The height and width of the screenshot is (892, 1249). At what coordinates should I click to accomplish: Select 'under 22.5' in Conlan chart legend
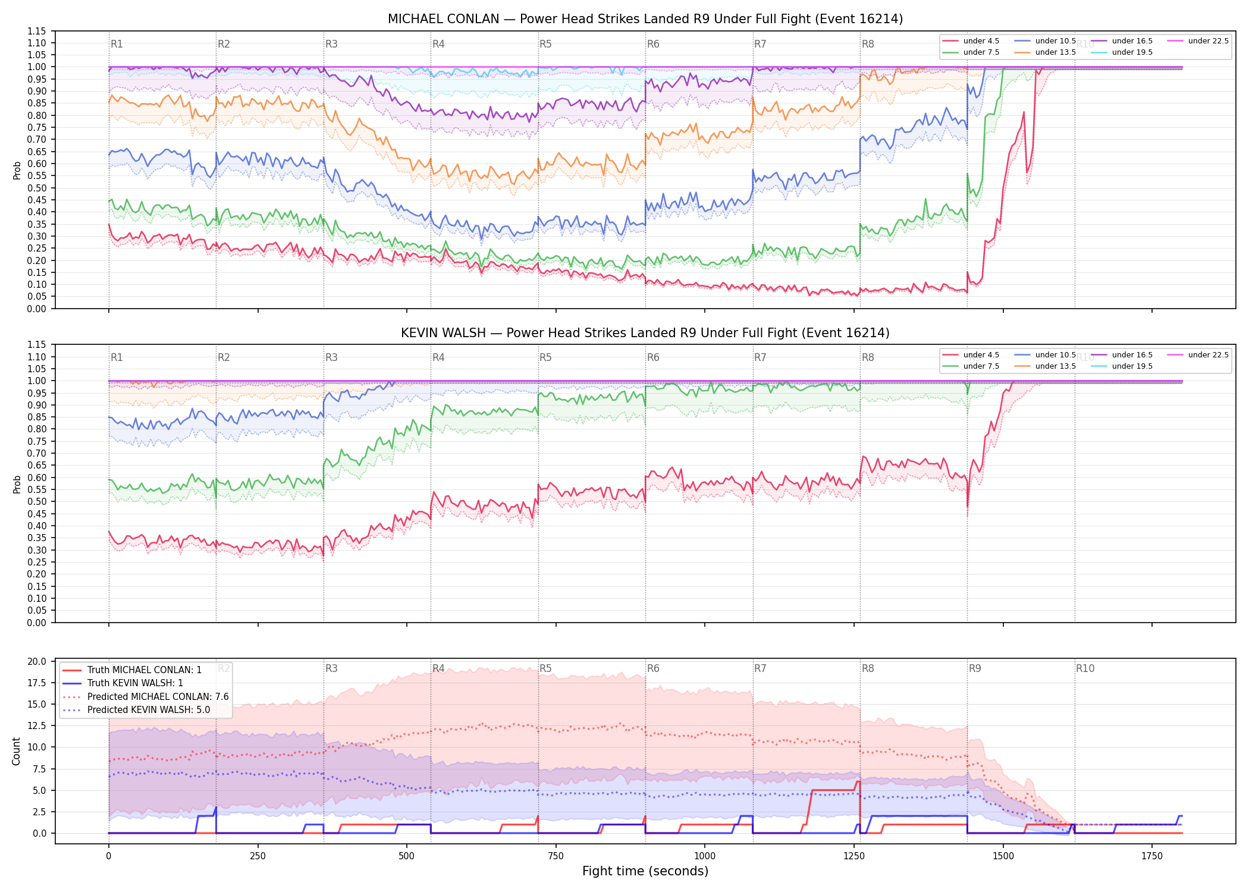point(1198,41)
